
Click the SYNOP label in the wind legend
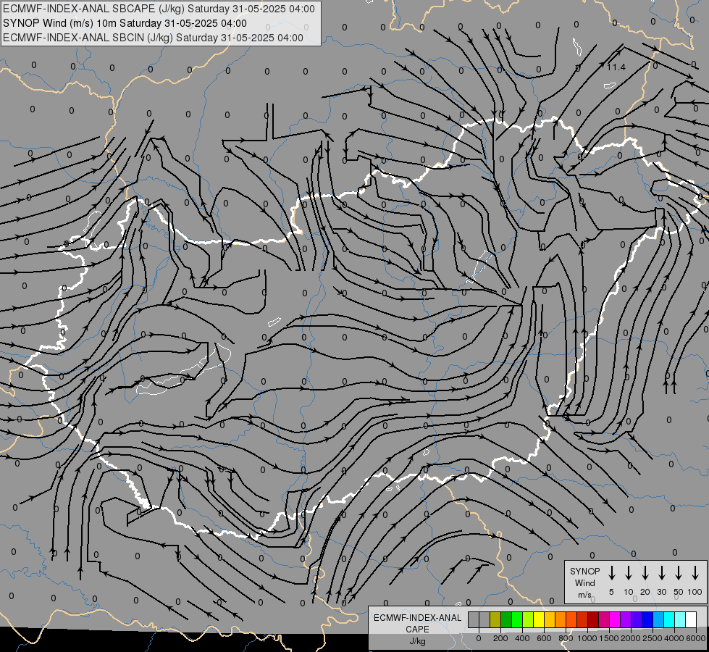584,571
